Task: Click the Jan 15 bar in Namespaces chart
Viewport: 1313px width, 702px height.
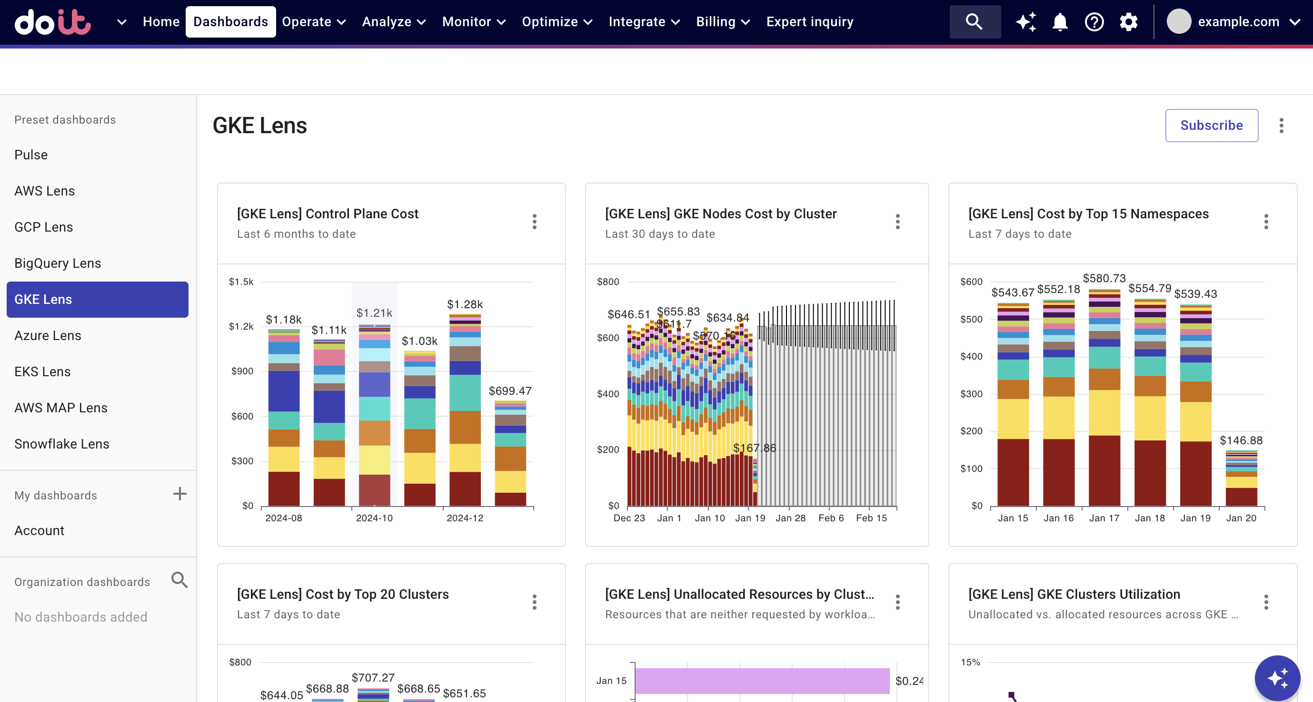Action: point(1012,404)
